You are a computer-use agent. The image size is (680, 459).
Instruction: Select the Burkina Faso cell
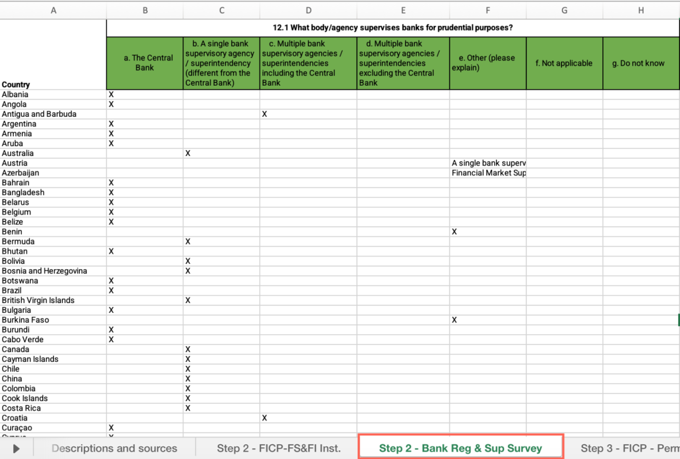(53, 320)
